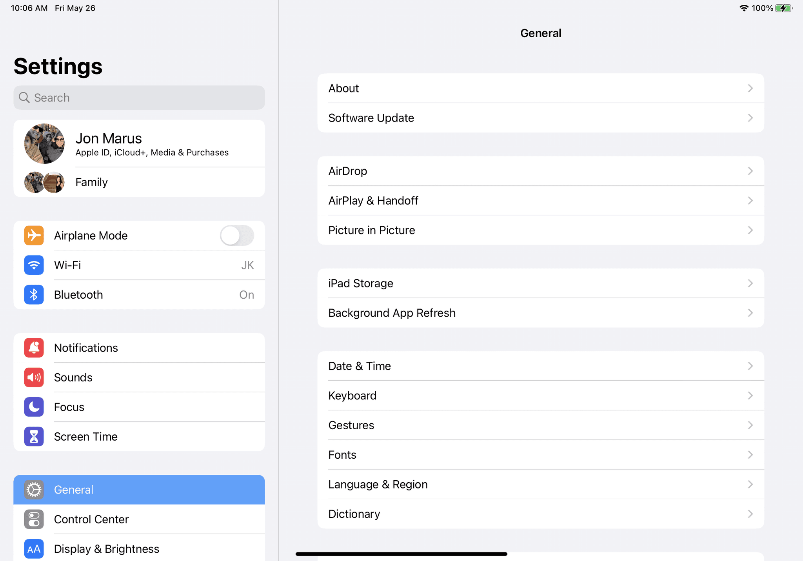
Task: Open Sounds settings
Action: (x=139, y=377)
